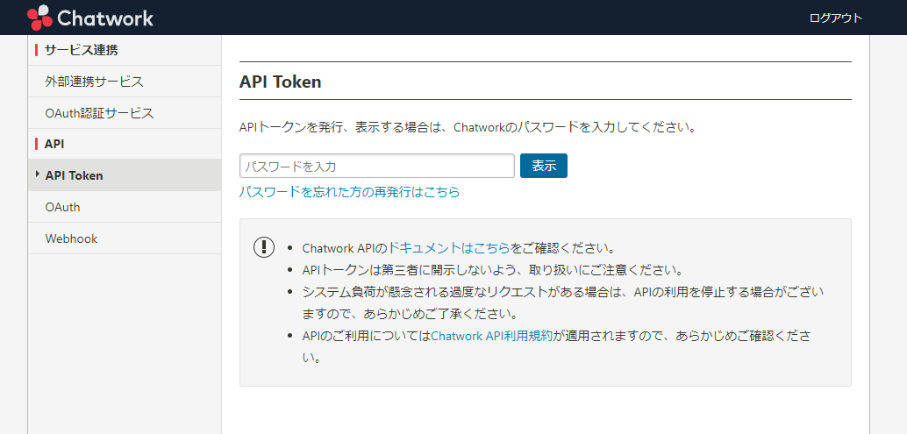
Task: Open 外部連携サービス in sidebar
Action: pyautogui.click(x=125, y=82)
